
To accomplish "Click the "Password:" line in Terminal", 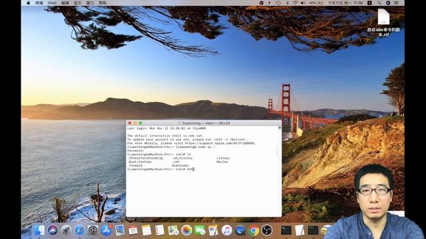I will 135,151.
